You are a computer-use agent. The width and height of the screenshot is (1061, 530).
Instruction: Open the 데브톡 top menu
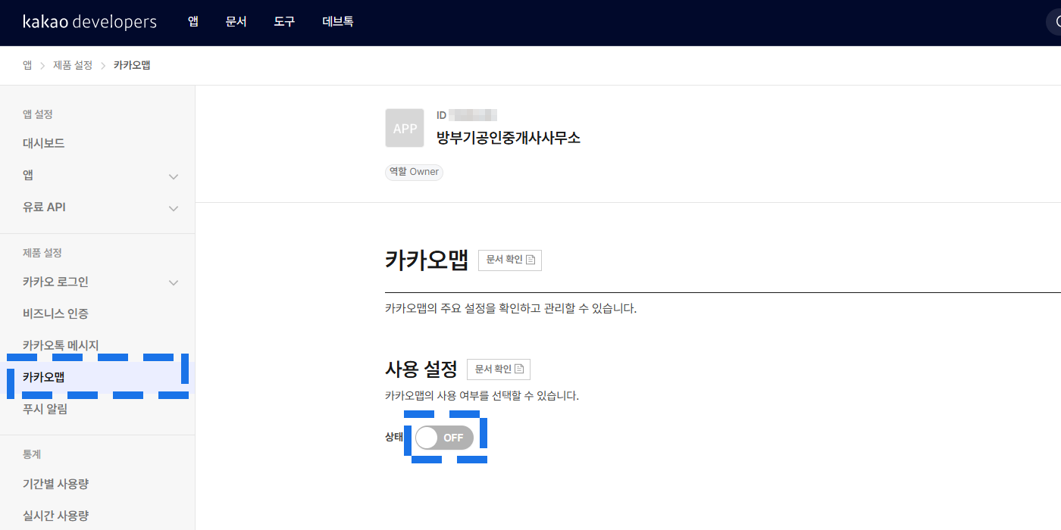click(x=337, y=22)
